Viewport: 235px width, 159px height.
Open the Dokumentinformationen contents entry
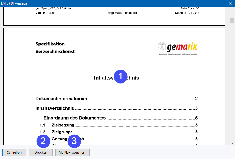pyautogui.click(x=61, y=99)
